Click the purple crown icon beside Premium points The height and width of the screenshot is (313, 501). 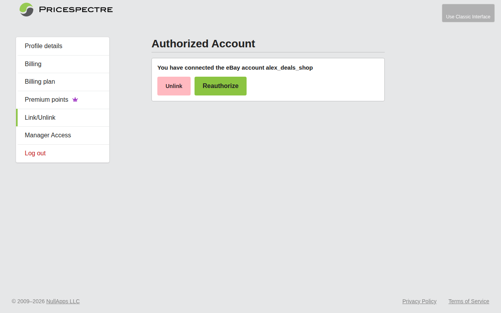75,99
